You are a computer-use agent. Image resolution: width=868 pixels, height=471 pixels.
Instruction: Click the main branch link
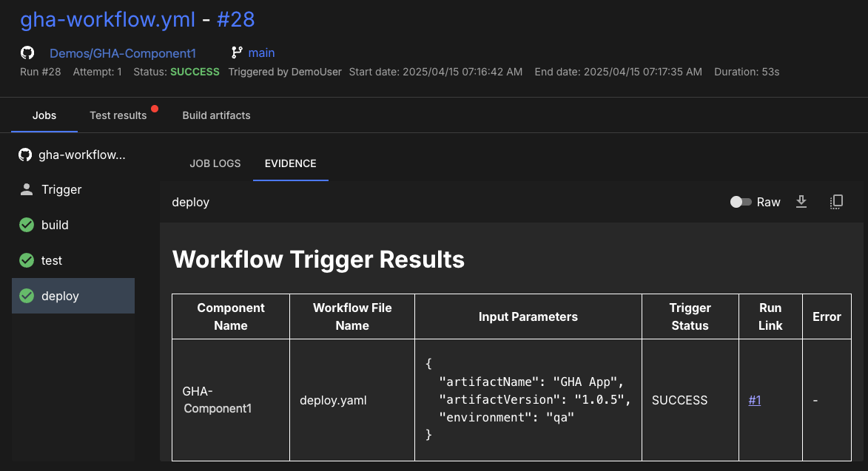(261, 52)
